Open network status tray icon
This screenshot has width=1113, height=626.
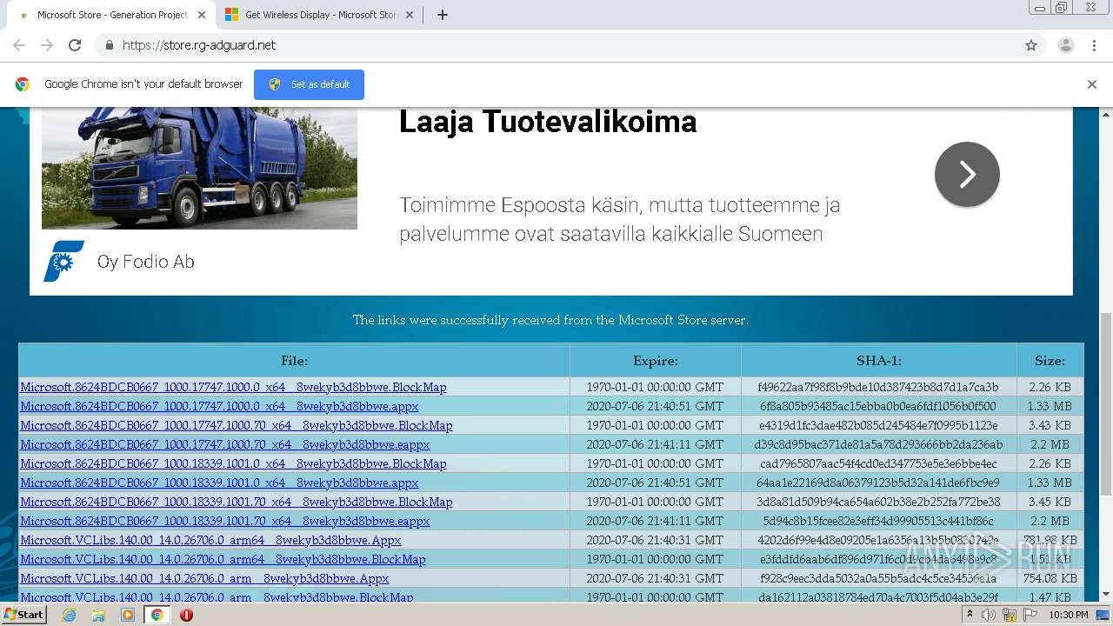tap(1010, 615)
